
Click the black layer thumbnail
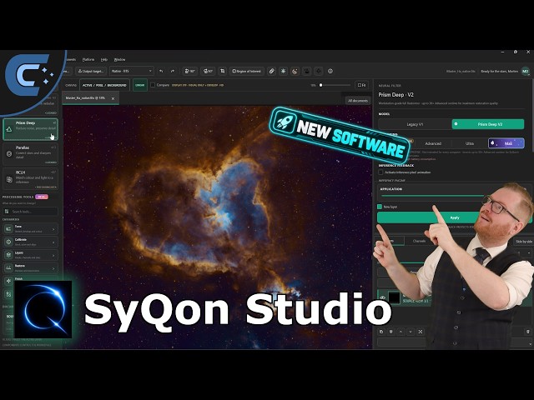[x=394, y=297]
